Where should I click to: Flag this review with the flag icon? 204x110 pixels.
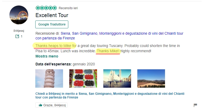click(x=195, y=105)
